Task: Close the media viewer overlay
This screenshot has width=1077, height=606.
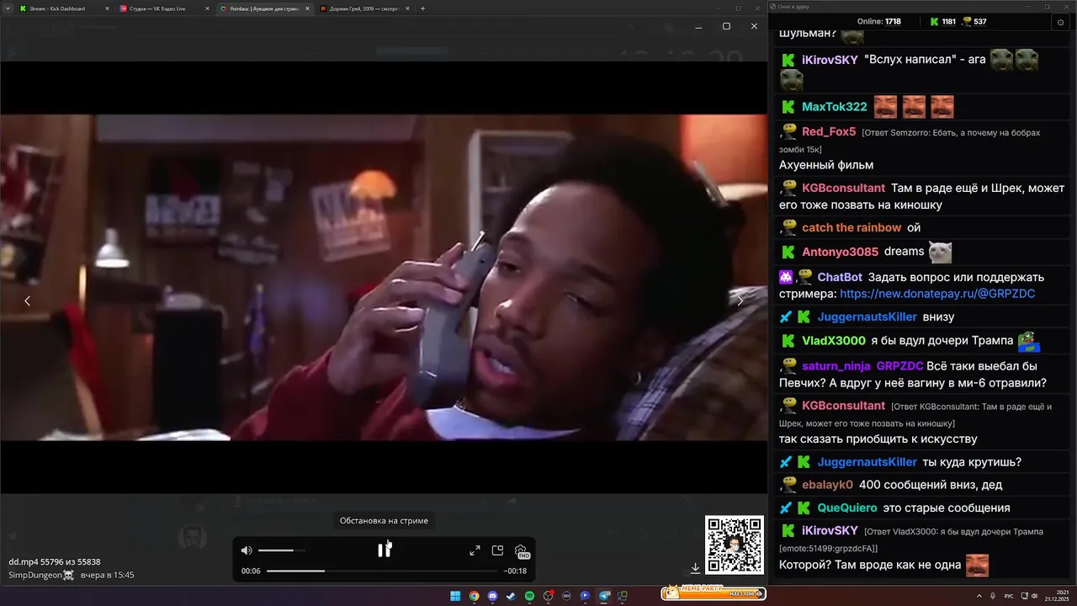Action: 754,26
